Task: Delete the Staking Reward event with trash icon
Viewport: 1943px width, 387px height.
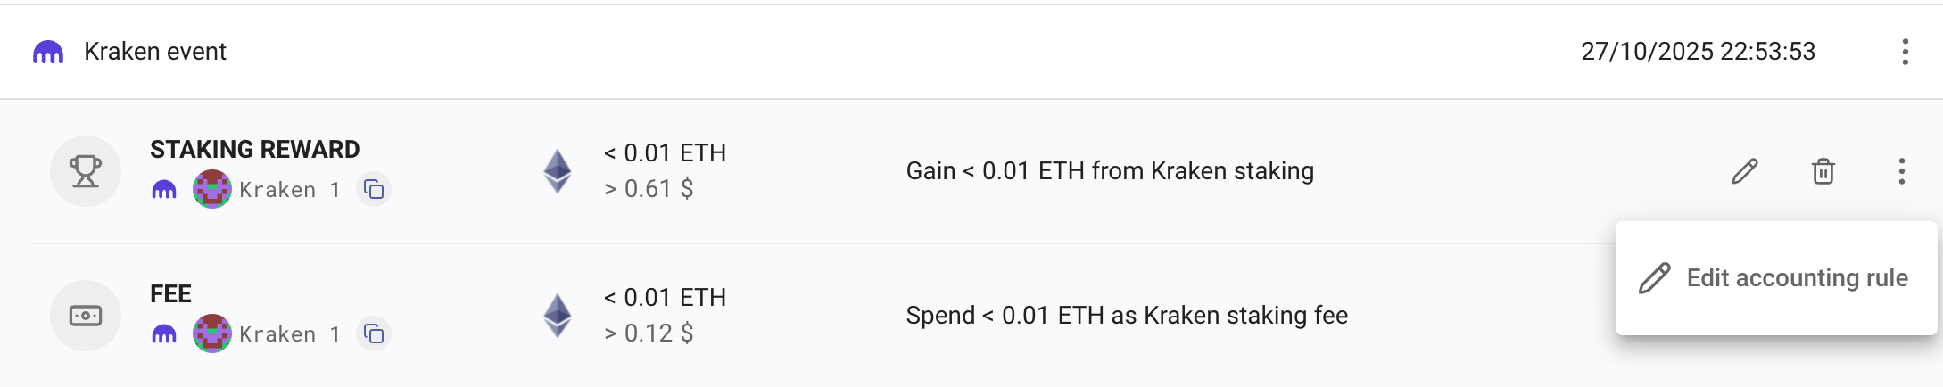Action: tap(1823, 171)
